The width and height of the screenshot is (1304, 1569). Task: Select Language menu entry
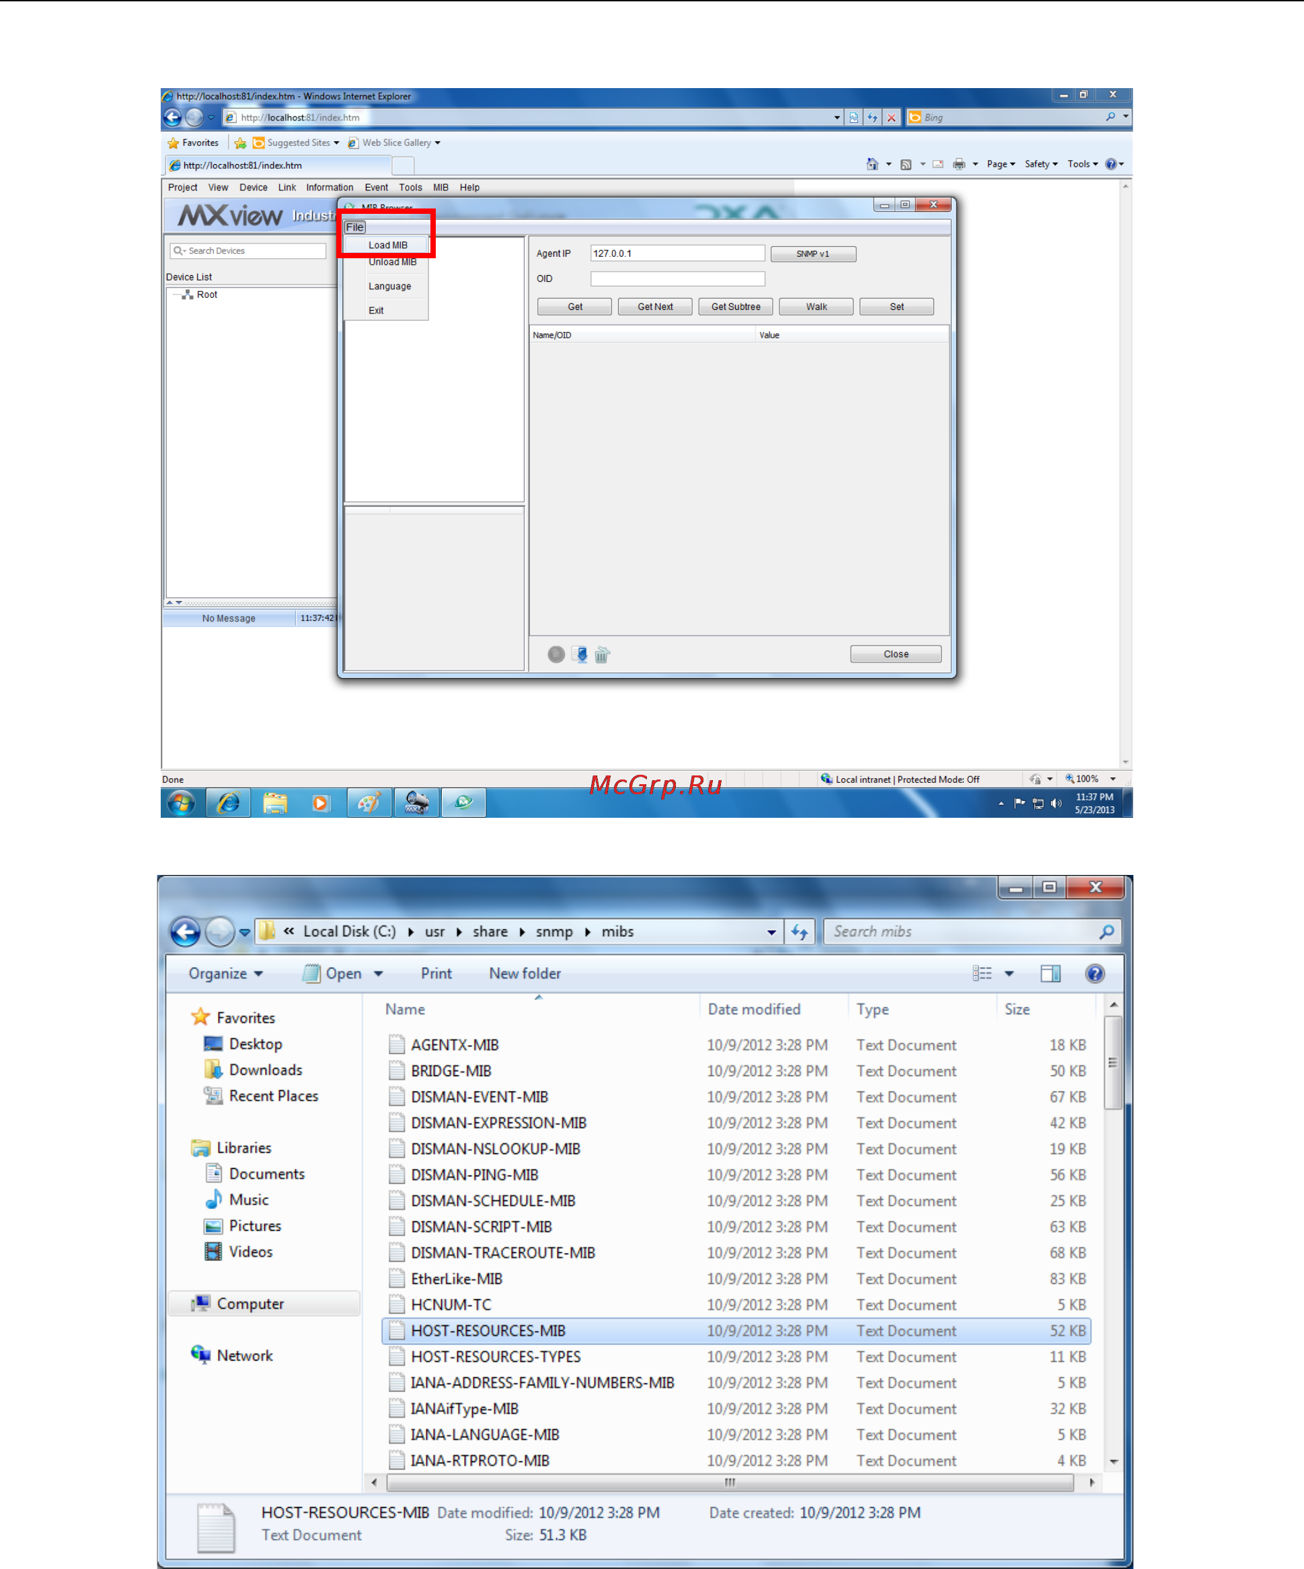click(389, 286)
